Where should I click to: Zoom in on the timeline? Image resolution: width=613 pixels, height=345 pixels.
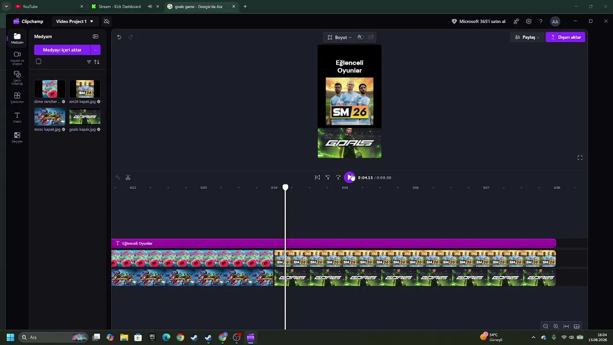[x=556, y=326]
